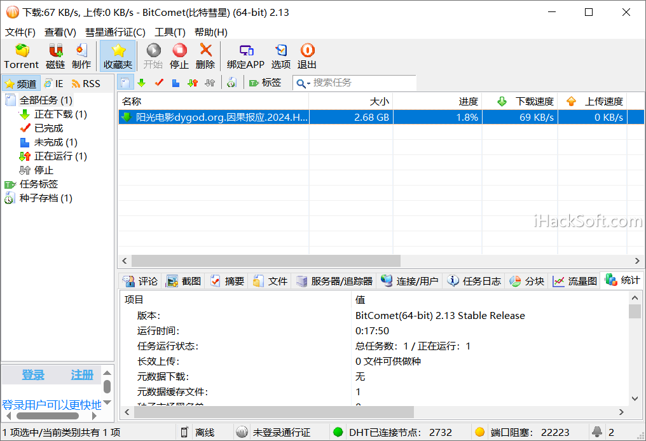Select 已完成 tree item
Viewport: 646px width, 441px height.
coord(48,128)
